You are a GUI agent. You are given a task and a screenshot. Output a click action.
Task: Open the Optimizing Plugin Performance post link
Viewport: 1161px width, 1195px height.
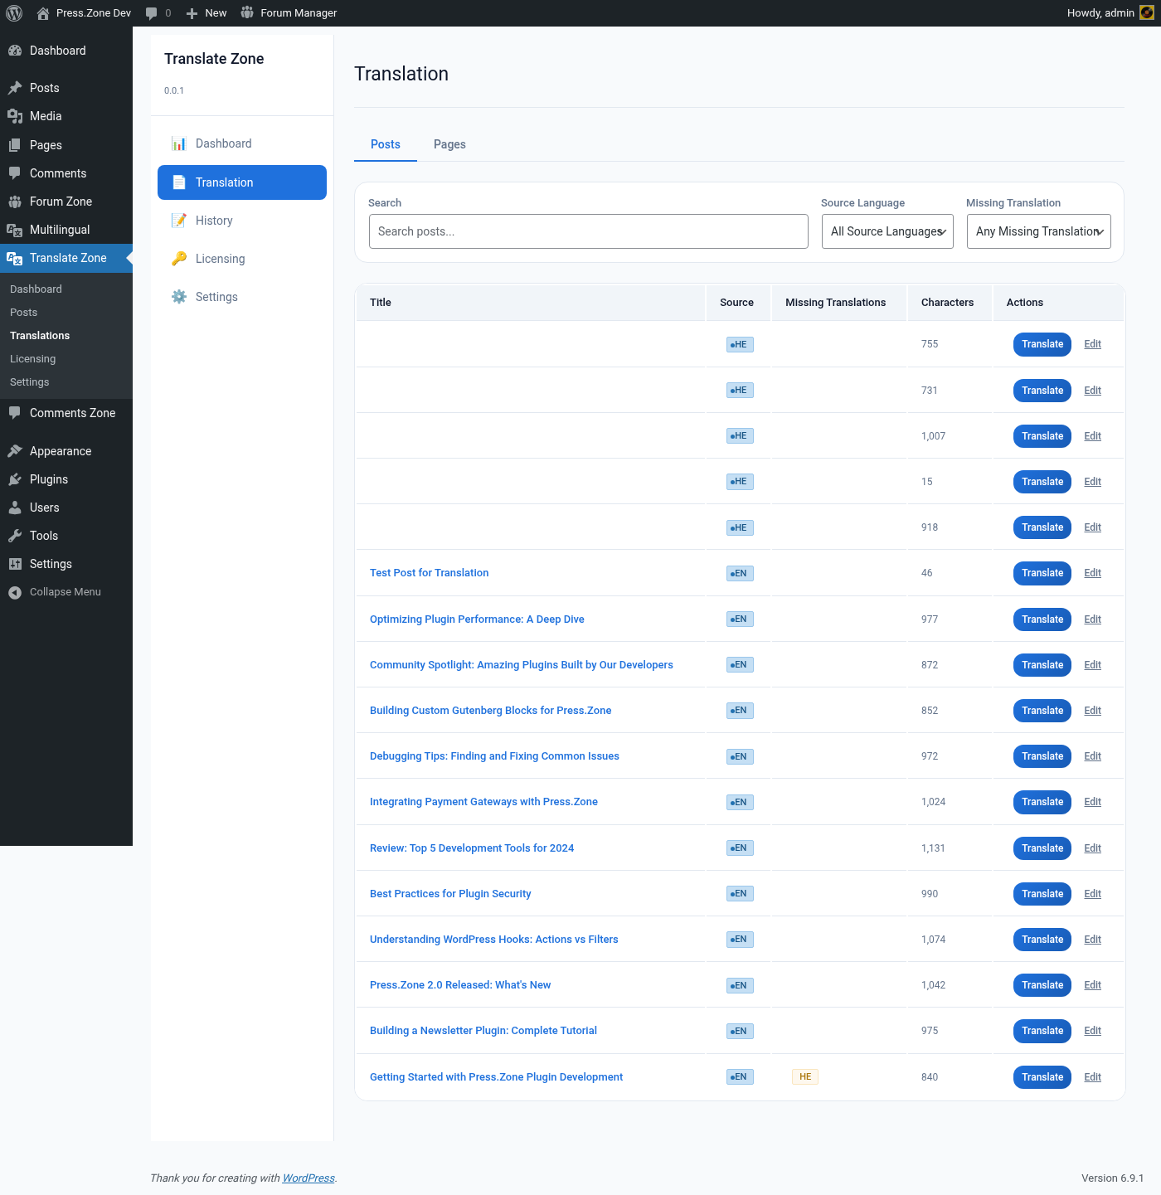(x=477, y=619)
